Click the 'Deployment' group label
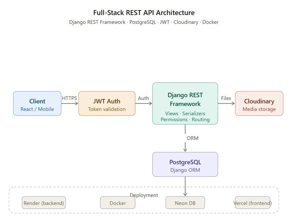The height and width of the screenshot is (221, 295). (144, 195)
